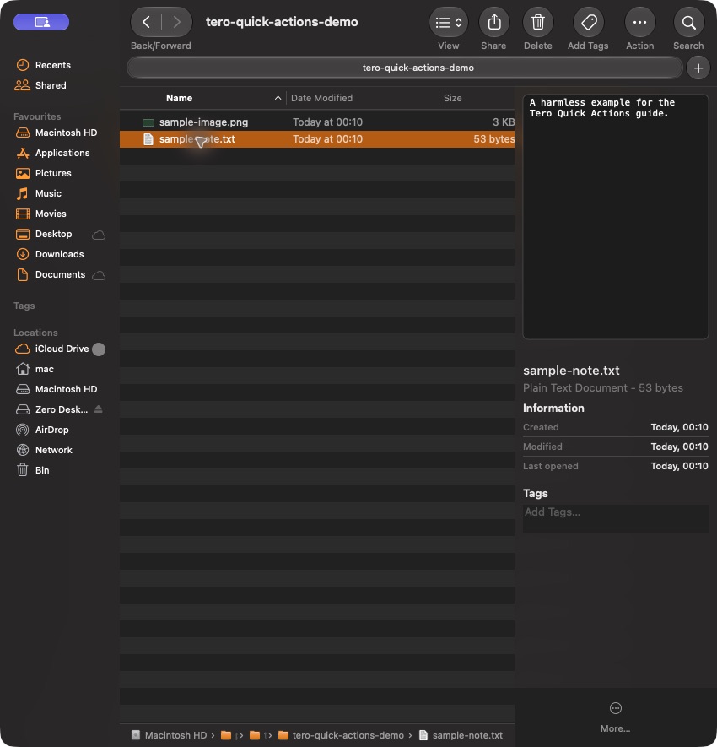717x747 pixels.
Task: Toggle sort direction arrow in Name column
Action: tap(278, 98)
